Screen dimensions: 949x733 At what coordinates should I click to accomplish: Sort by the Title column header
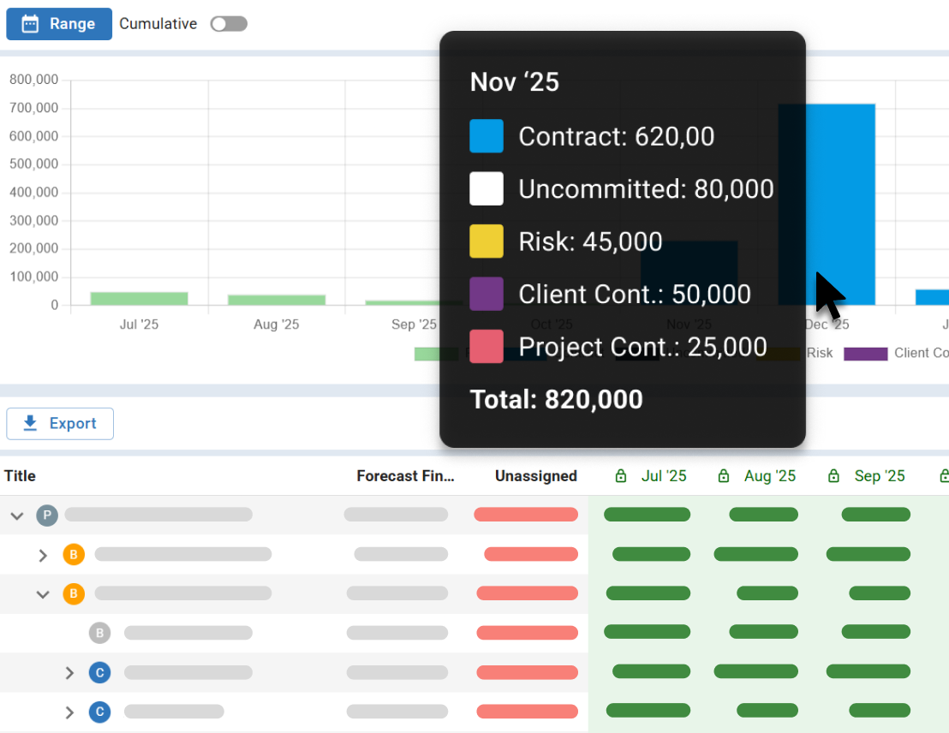click(20, 475)
